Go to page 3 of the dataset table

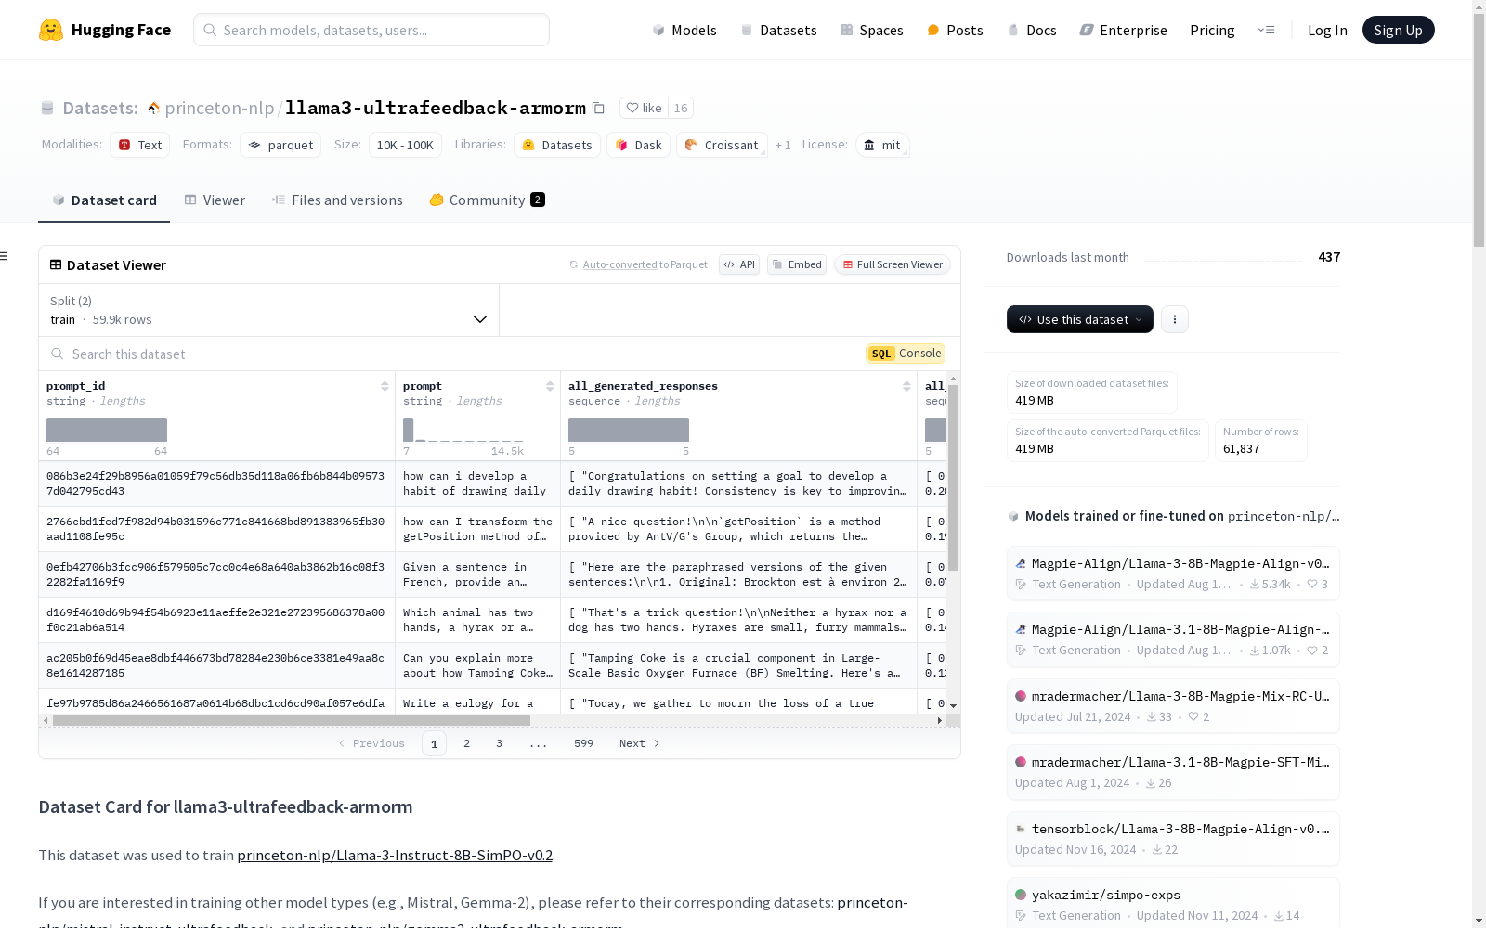(x=499, y=743)
